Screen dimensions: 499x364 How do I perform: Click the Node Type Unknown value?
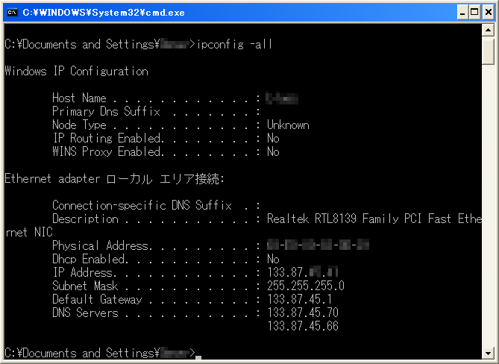point(288,125)
